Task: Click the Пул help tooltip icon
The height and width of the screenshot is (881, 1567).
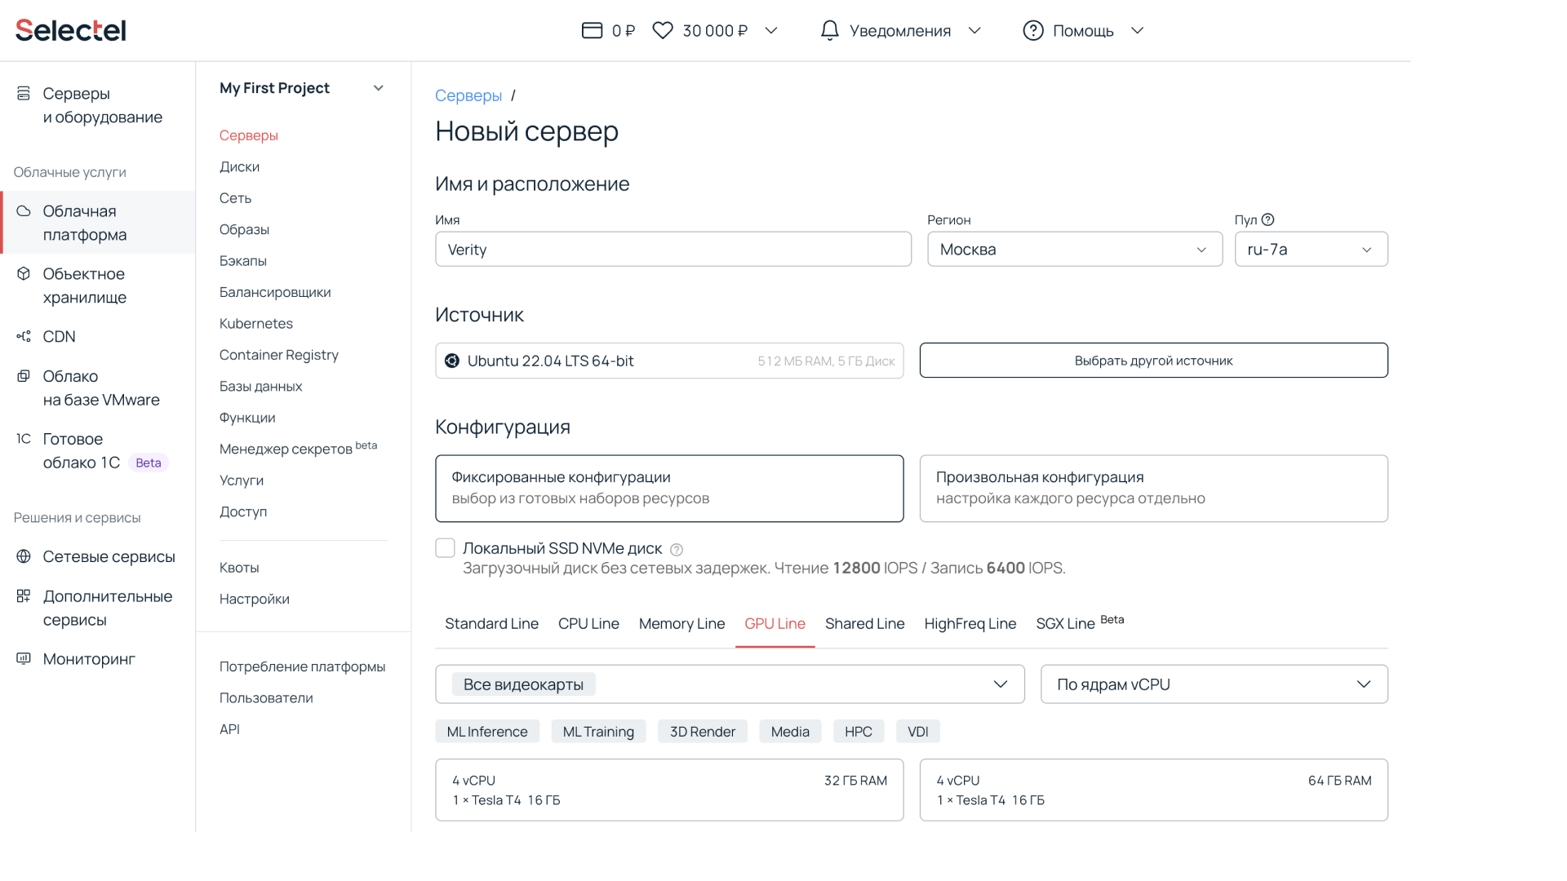Action: [1267, 219]
